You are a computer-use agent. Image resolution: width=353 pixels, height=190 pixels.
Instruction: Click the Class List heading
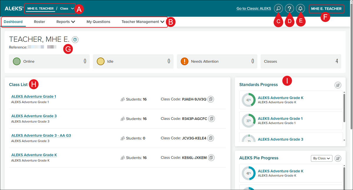(x=18, y=85)
